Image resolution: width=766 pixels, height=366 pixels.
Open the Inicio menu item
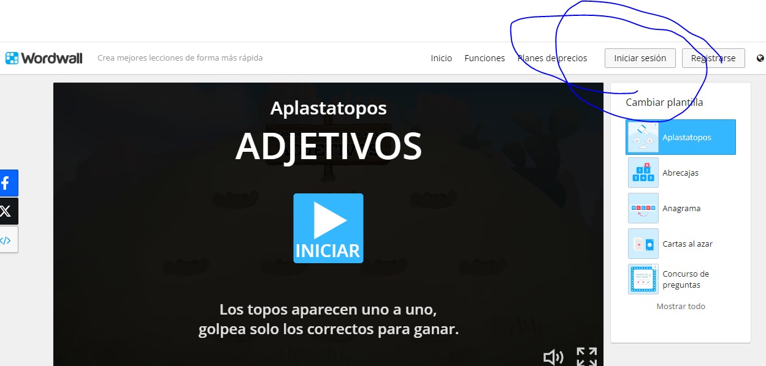coord(441,58)
